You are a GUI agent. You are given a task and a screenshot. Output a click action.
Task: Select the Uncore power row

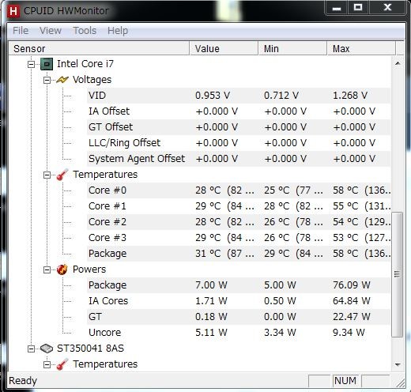point(239,333)
